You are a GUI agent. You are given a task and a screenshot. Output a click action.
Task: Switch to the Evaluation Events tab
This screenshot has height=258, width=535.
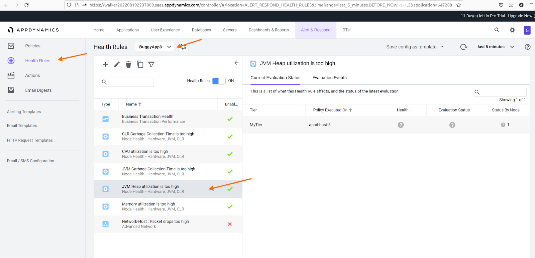(329, 78)
